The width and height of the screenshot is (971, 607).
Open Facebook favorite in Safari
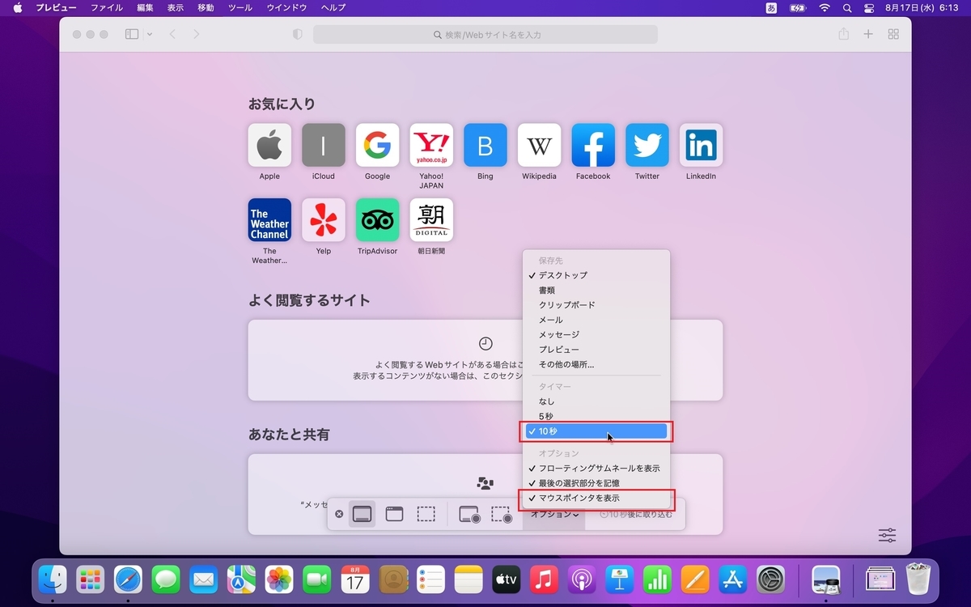coord(593,145)
